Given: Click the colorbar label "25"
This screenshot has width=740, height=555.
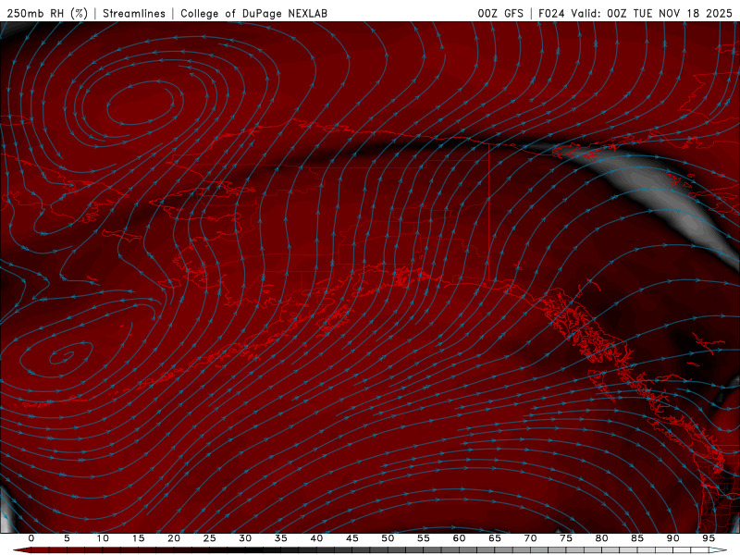Looking at the screenshot, I should pyautogui.click(x=210, y=538).
